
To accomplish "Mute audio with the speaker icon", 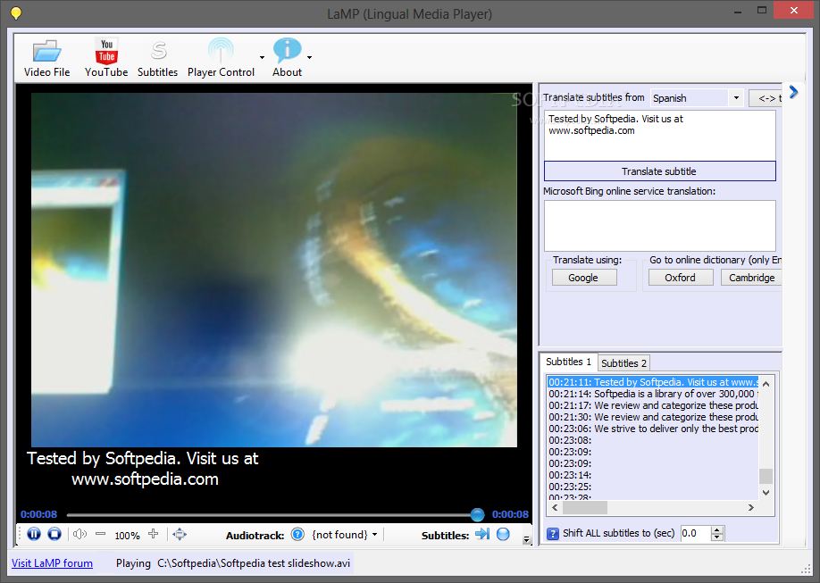I will (x=80, y=534).
